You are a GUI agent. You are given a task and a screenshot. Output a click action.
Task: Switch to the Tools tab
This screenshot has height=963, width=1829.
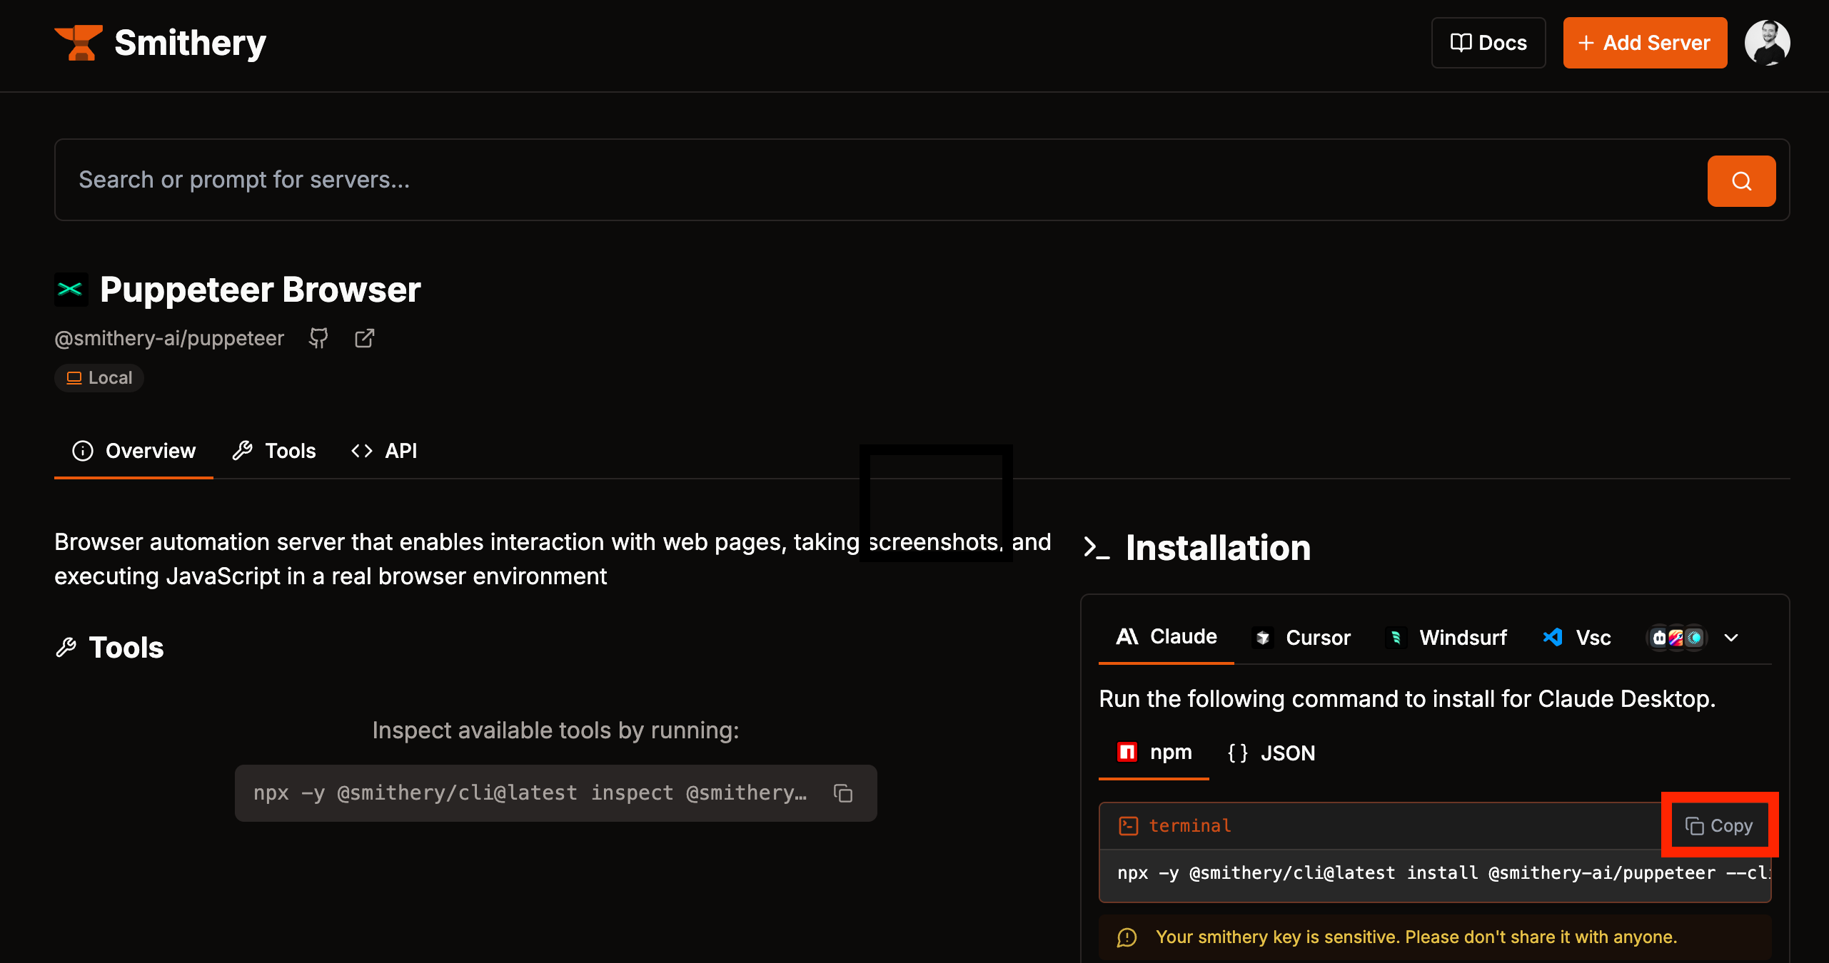[x=275, y=451]
